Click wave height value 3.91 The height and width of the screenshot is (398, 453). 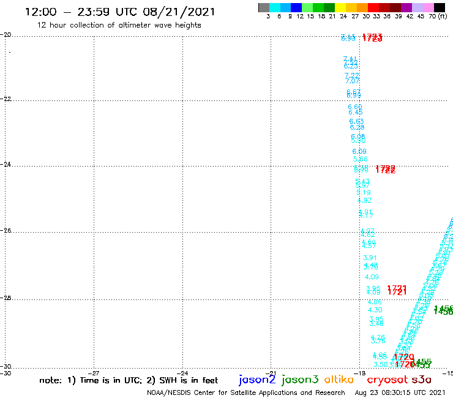click(x=370, y=258)
